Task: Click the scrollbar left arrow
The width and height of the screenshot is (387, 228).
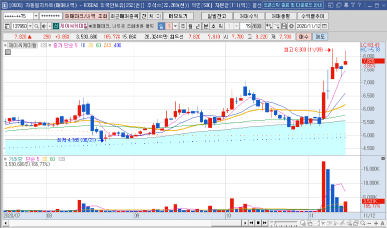Action: [5, 223]
